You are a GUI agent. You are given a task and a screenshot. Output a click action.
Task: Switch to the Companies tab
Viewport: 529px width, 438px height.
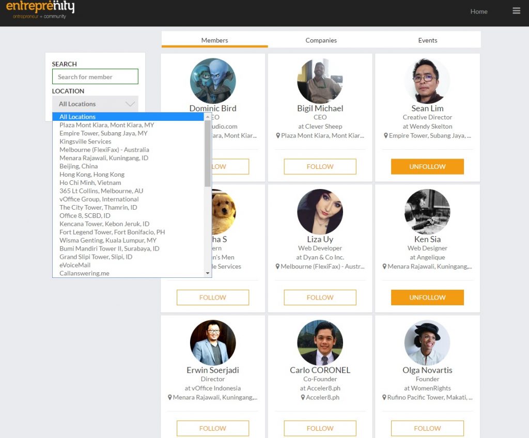coord(321,40)
